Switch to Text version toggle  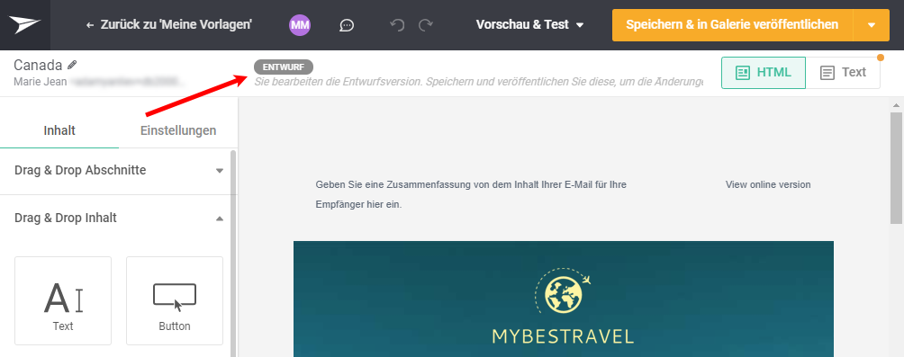(843, 73)
